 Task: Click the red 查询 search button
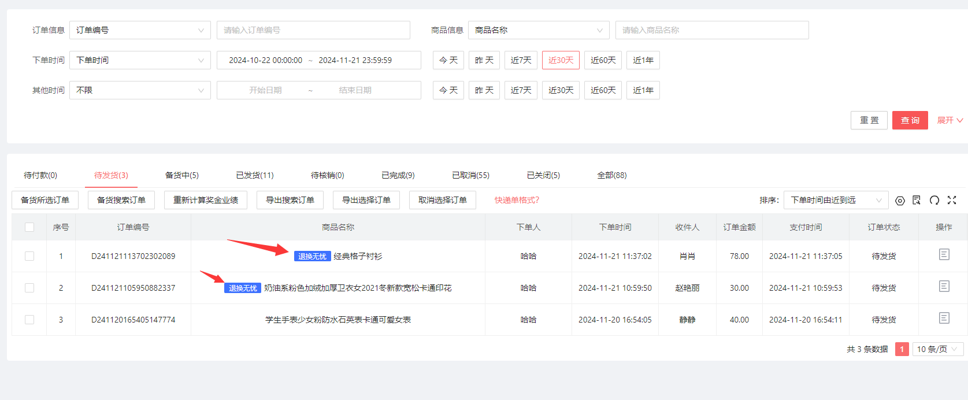[x=910, y=120]
